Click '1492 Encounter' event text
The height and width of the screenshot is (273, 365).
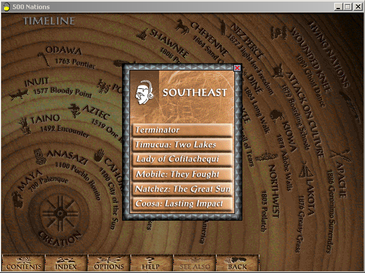point(64,131)
